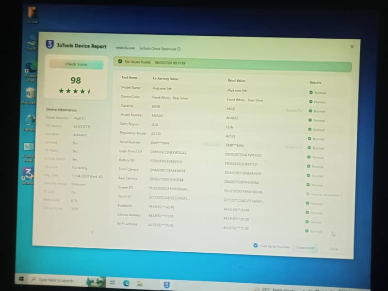Click the report timestamp in the green banner

point(170,63)
